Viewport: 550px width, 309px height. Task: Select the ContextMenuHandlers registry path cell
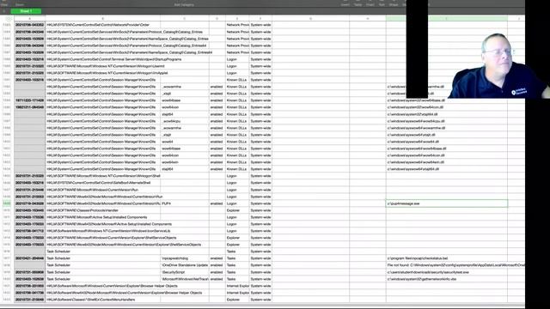coord(103,300)
